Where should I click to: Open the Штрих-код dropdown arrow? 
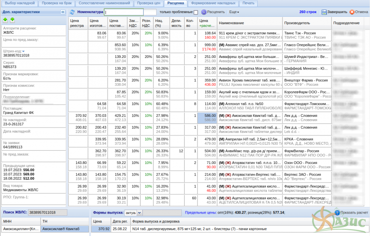click(x=23, y=51)
